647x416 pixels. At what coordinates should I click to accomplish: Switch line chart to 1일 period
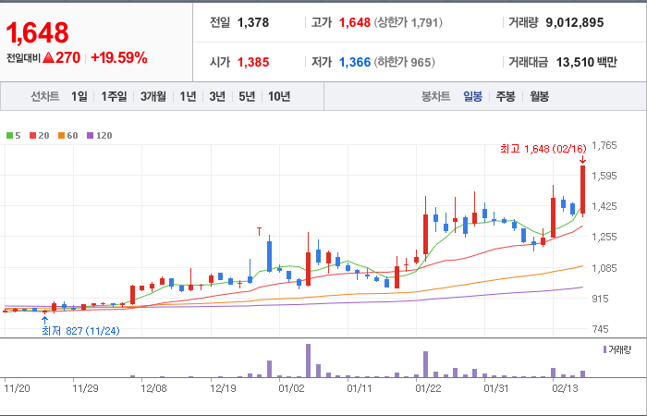79,96
